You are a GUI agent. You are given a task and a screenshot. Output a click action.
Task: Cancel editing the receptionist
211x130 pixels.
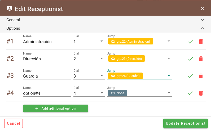14,123
